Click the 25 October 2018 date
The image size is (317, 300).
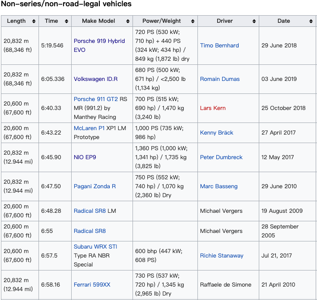pos(283,108)
